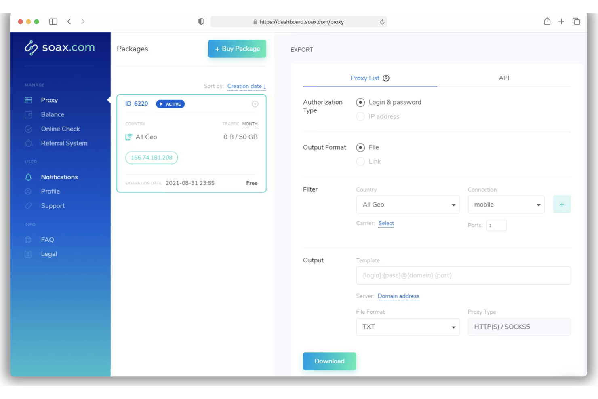The height and width of the screenshot is (399, 598).
Task: Click the Domain address link
Action: click(398, 296)
